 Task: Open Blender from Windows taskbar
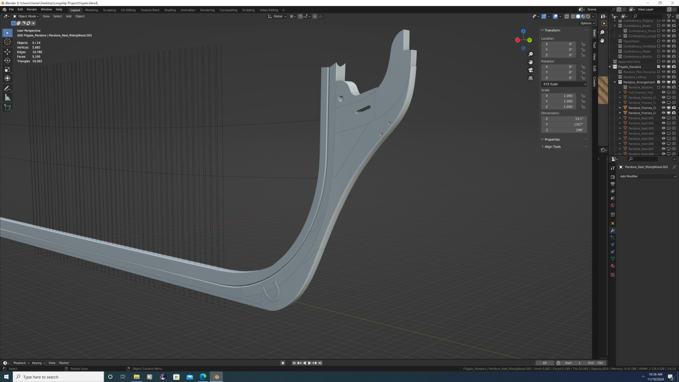click(216, 377)
